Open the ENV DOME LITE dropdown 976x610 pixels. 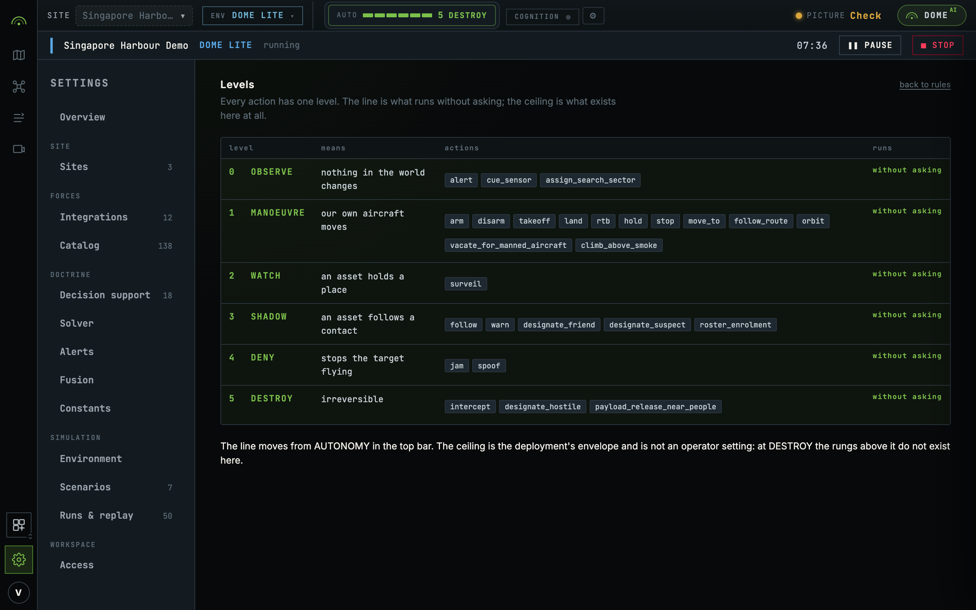[253, 16]
